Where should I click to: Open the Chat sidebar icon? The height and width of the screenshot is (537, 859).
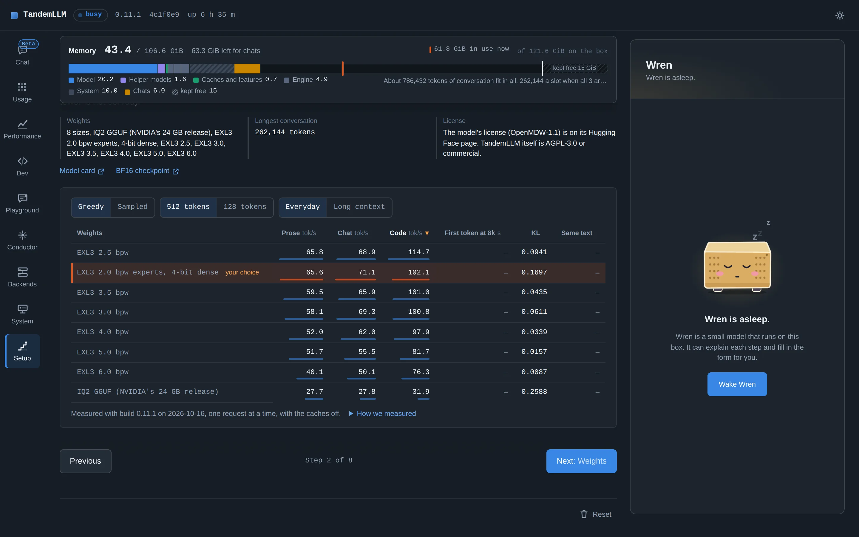pyautogui.click(x=22, y=50)
